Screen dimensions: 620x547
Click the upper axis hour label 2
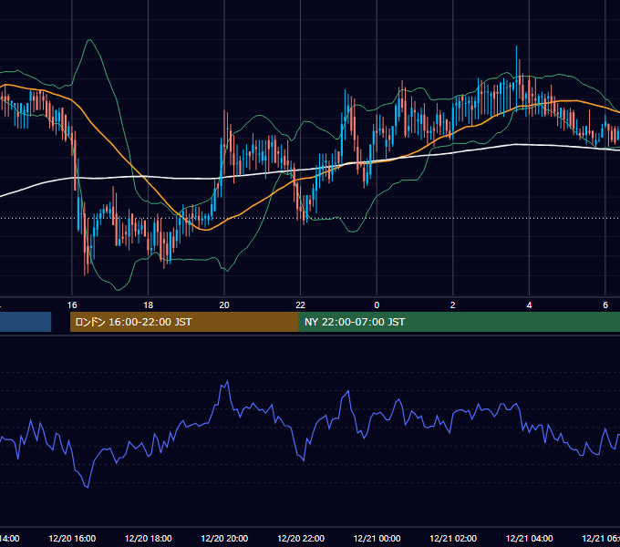pyautogui.click(x=453, y=305)
